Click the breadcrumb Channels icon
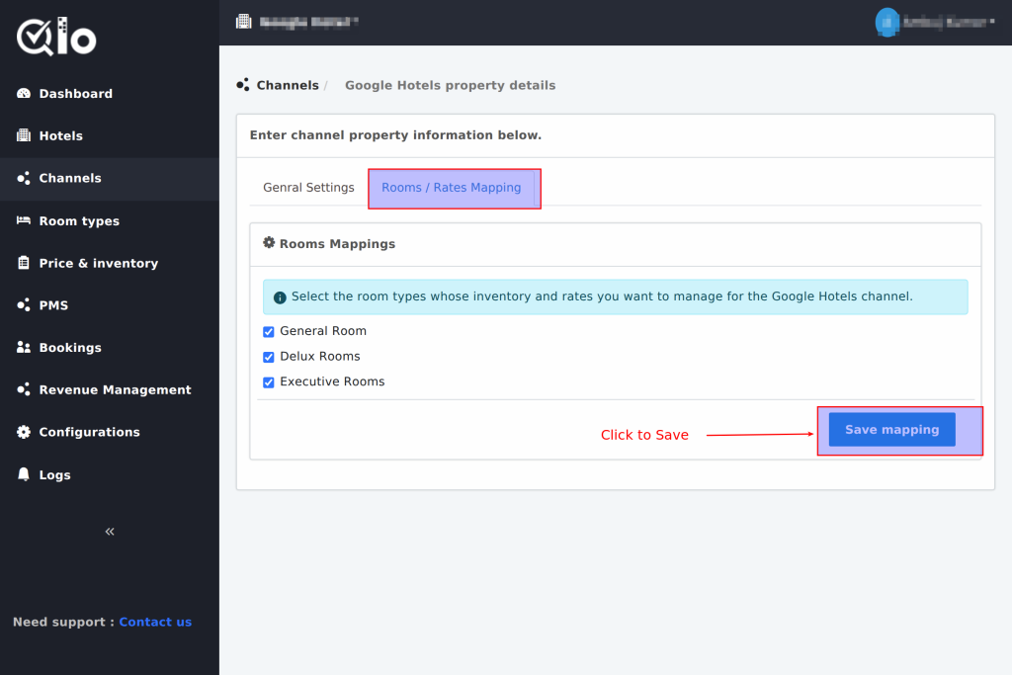Viewport: 1012px width, 675px height. [243, 85]
